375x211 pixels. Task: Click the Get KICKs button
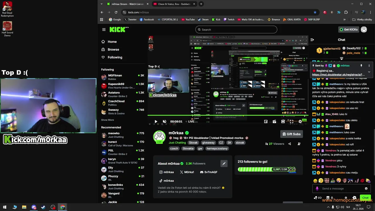point(349,30)
